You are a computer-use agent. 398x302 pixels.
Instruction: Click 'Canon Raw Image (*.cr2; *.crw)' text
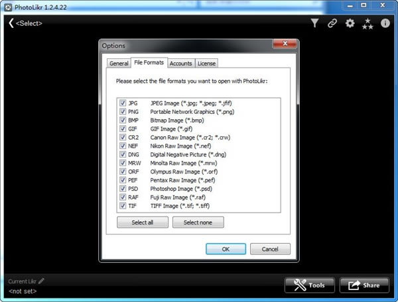pyautogui.click(x=190, y=137)
